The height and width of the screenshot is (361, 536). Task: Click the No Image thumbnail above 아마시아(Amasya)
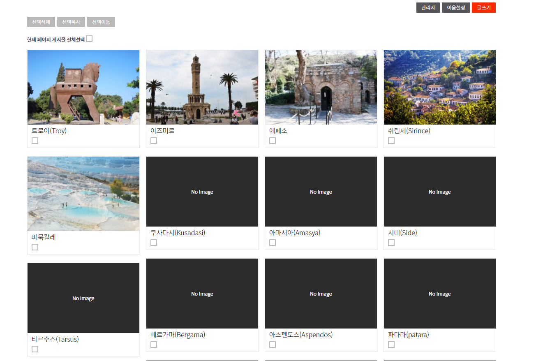point(321,192)
